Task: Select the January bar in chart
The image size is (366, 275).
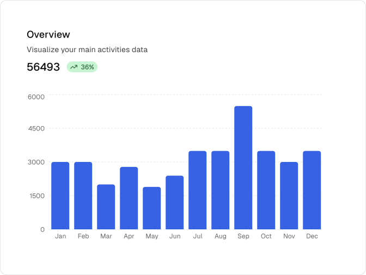Action: coord(60,196)
